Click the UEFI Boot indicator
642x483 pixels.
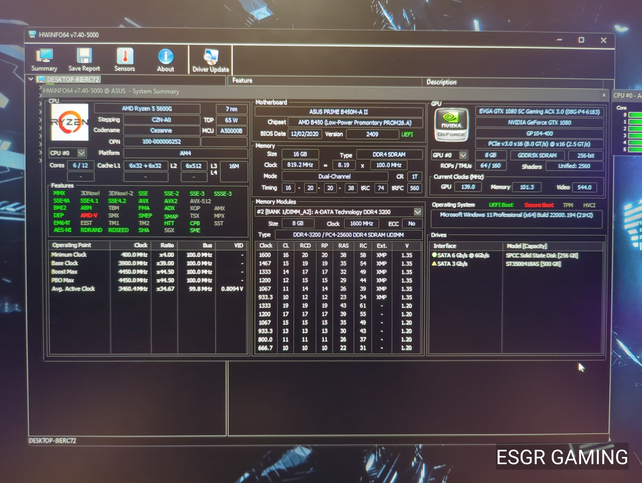coord(501,205)
